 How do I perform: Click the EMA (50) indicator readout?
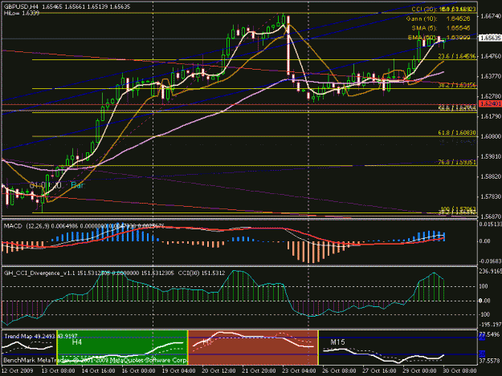(439, 38)
